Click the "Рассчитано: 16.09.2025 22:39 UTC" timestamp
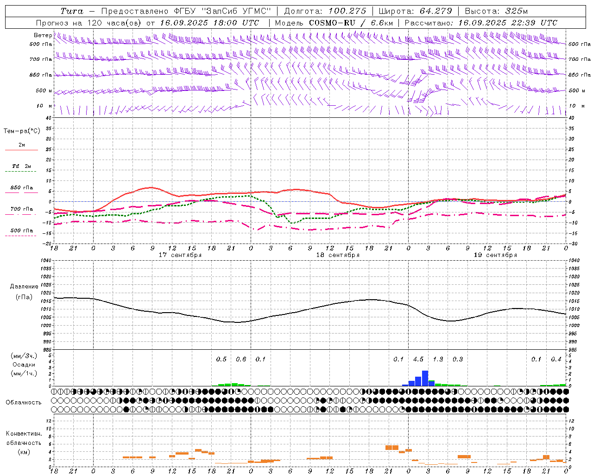Viewport: 593px width, 475px height. point(481,23)
